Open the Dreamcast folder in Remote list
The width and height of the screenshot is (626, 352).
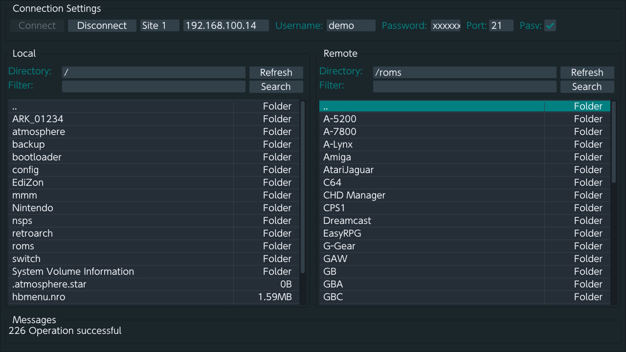point(347,220)
